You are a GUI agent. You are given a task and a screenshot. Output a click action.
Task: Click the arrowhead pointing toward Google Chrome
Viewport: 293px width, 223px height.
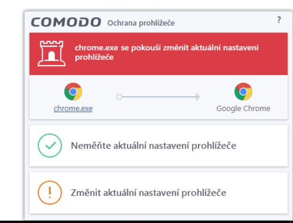[198, 97]
